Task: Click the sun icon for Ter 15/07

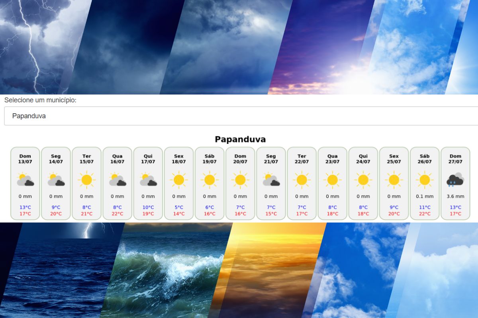Action: 86,180
